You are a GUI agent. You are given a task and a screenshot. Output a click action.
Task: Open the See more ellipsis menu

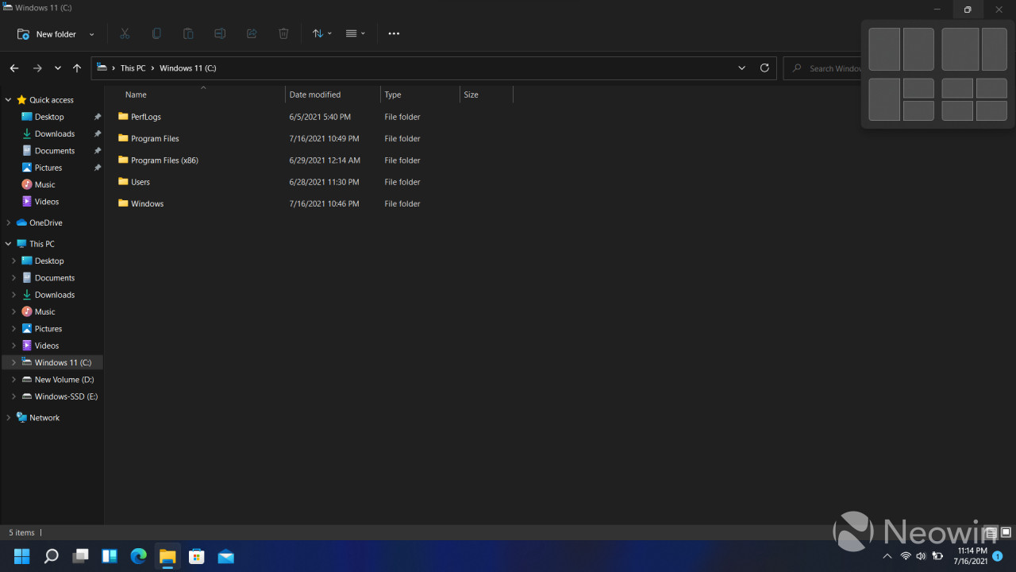coord(394,34)
